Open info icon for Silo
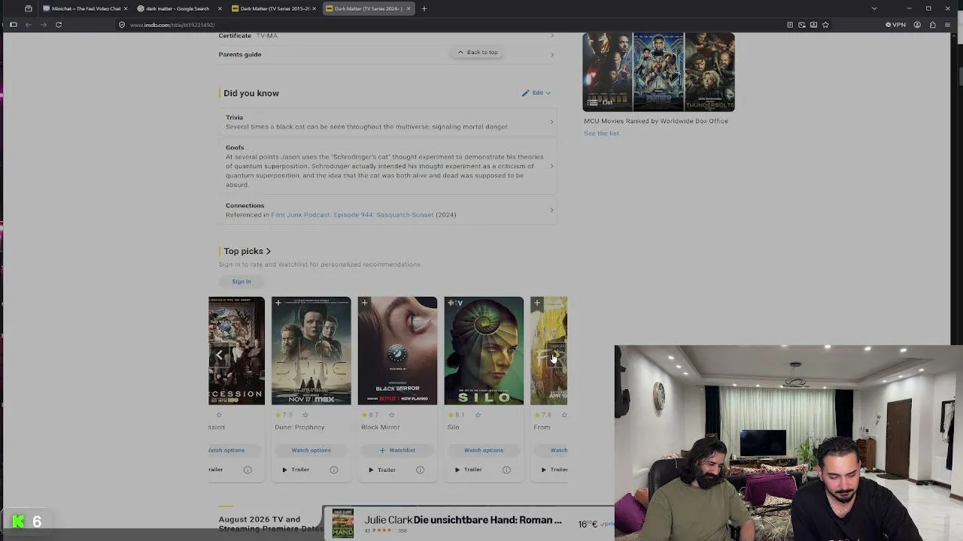This screenshot has height=541, width=963. point(506,470)
